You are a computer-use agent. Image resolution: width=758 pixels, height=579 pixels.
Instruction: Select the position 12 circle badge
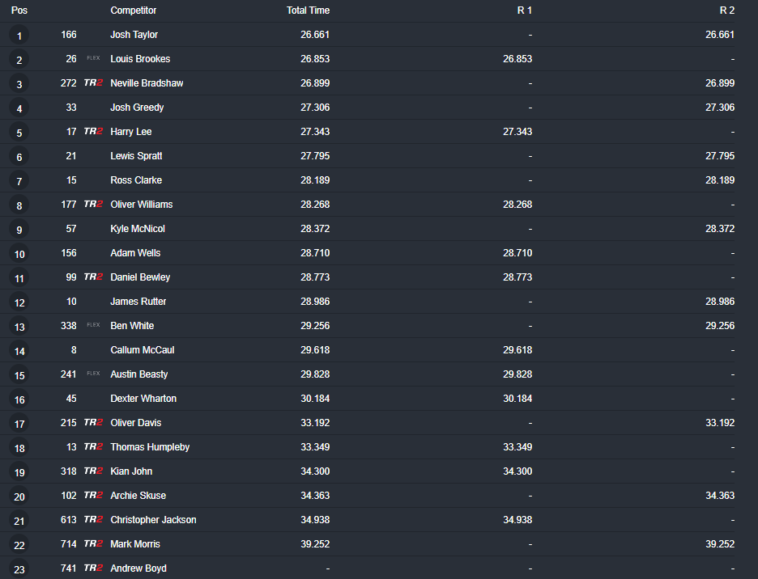coord(19,302)
